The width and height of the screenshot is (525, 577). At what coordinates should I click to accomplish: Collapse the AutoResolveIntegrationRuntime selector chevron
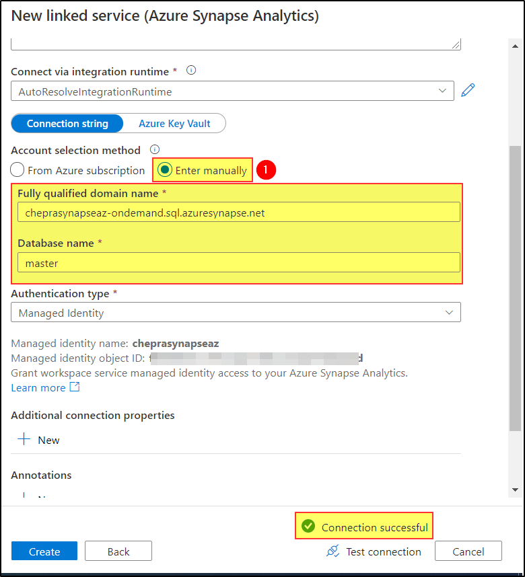coord(443,89)
